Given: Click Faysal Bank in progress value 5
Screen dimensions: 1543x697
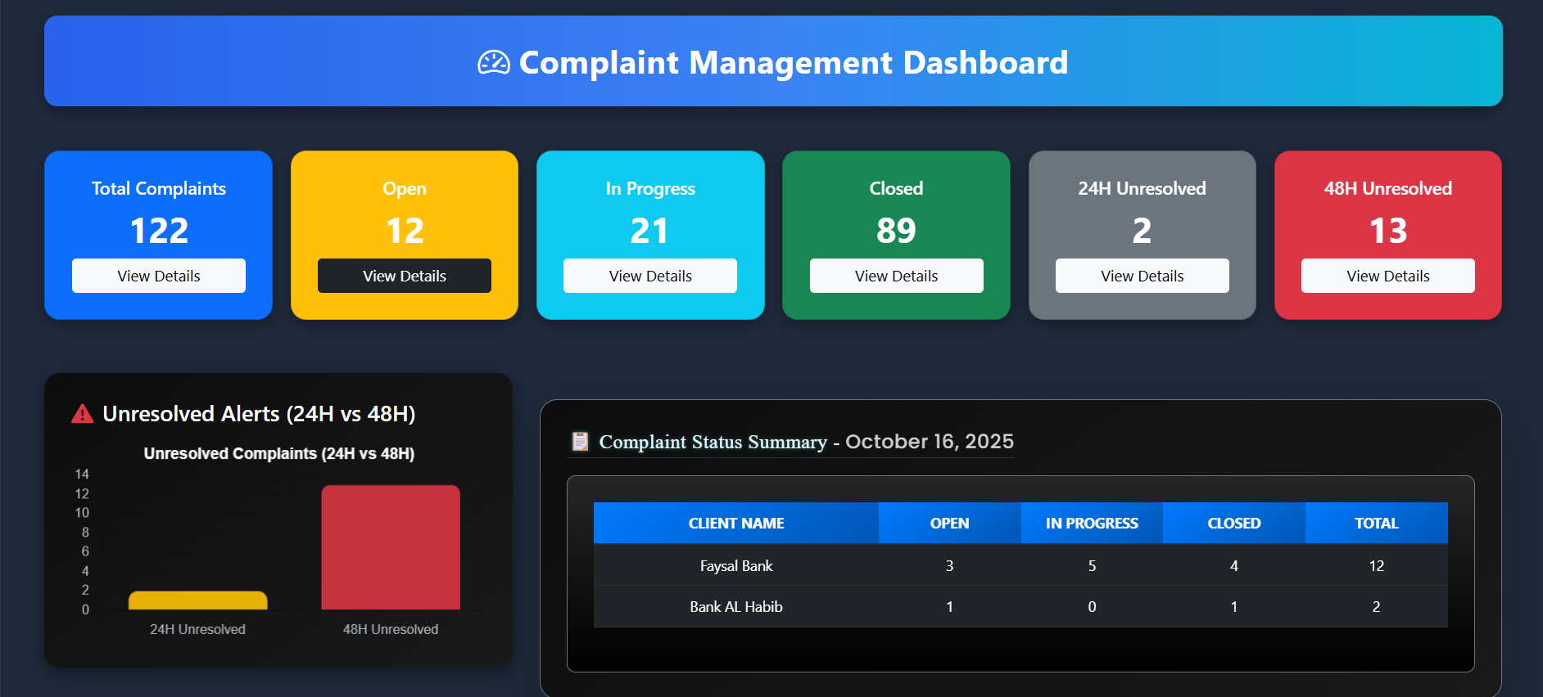Looking at the screenshot, I should 1092,565.
